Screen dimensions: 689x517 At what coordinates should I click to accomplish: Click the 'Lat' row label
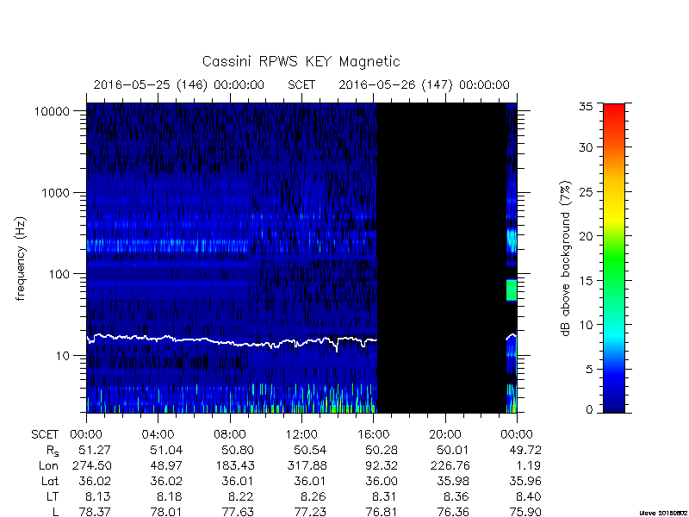pos(50,482)
